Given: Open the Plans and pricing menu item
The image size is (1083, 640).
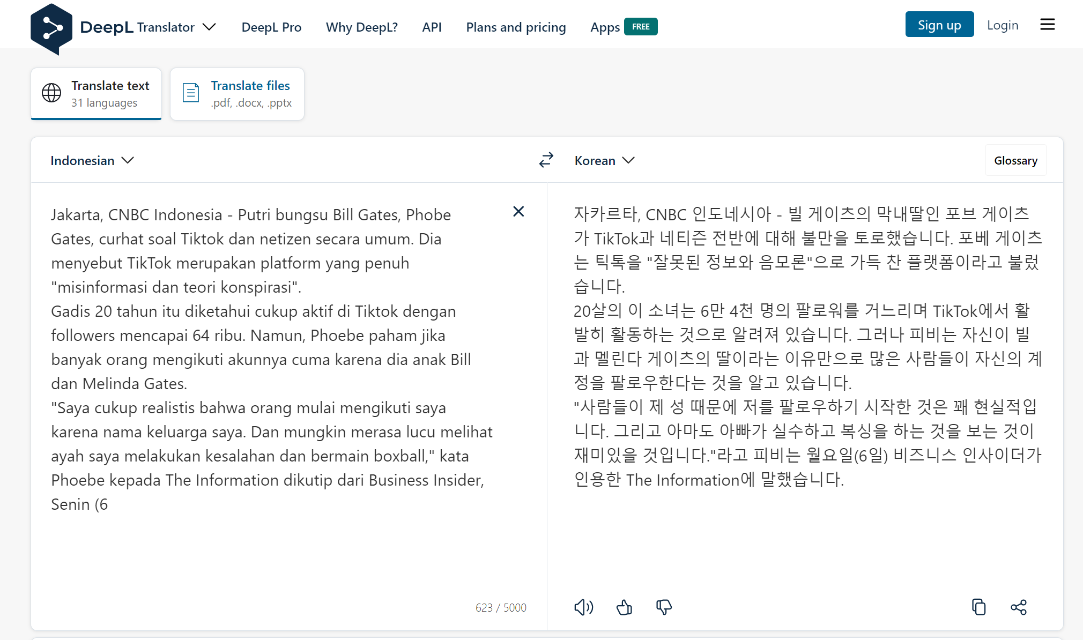Looking at the screenshot, I should [x=516, y=27].
